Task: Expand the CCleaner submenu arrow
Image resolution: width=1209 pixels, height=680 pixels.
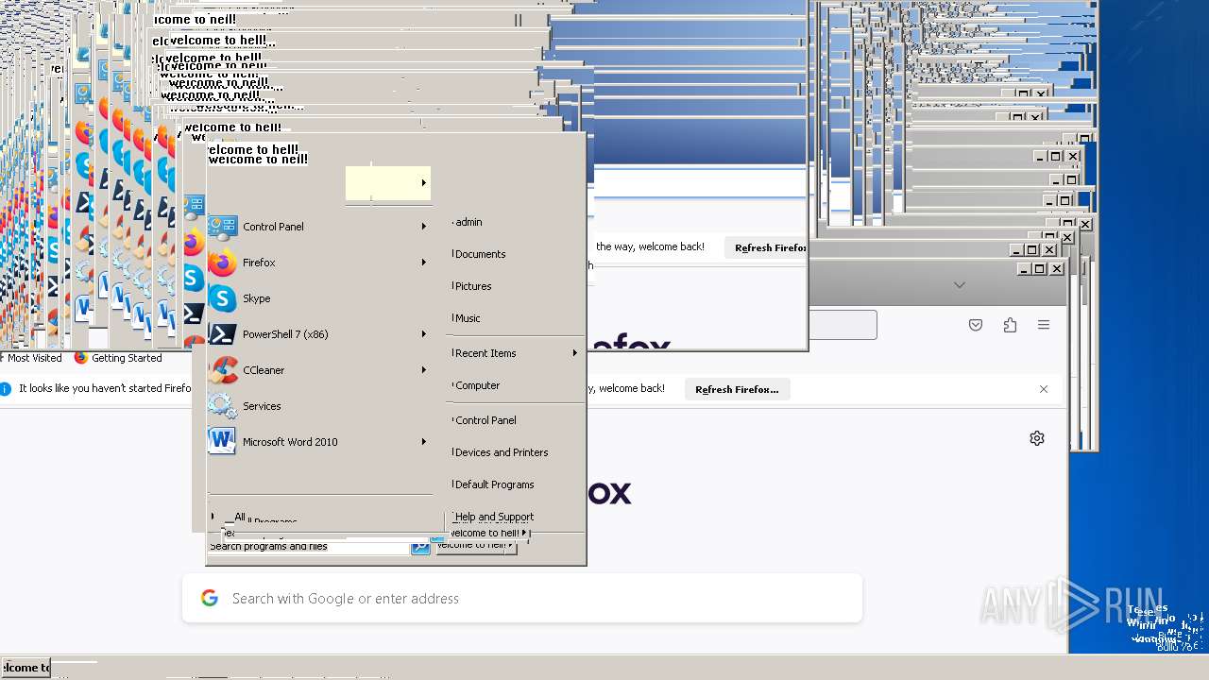Action: click(424, 370)
